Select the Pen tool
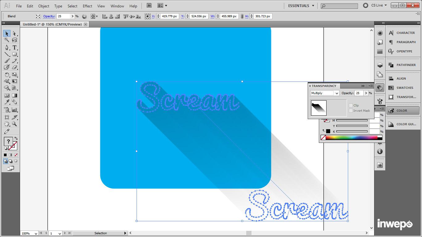422x237 pixels. pyautogui.click(x=6, y=48)
